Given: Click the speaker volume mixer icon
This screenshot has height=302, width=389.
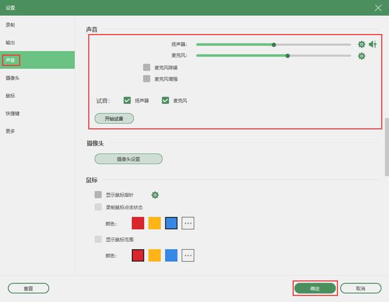Looking at the screenshot, I should [373, 44].
